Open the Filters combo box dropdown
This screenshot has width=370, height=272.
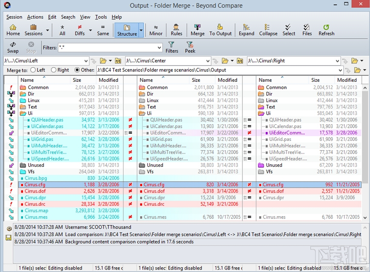point(159,48)
